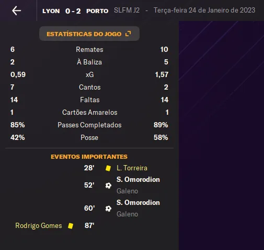Click the 0 - 2 match score

point(73,11)
